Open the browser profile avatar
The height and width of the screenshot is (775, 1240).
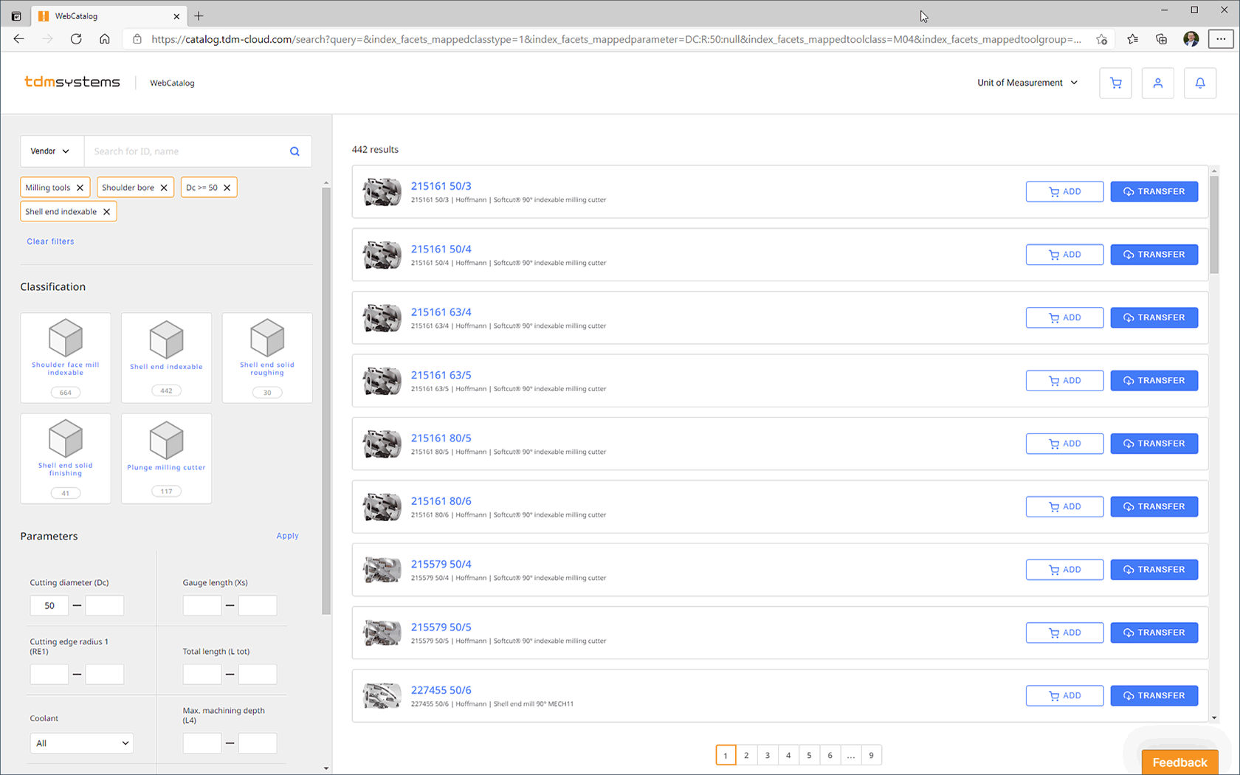[x=1191, y=39]
